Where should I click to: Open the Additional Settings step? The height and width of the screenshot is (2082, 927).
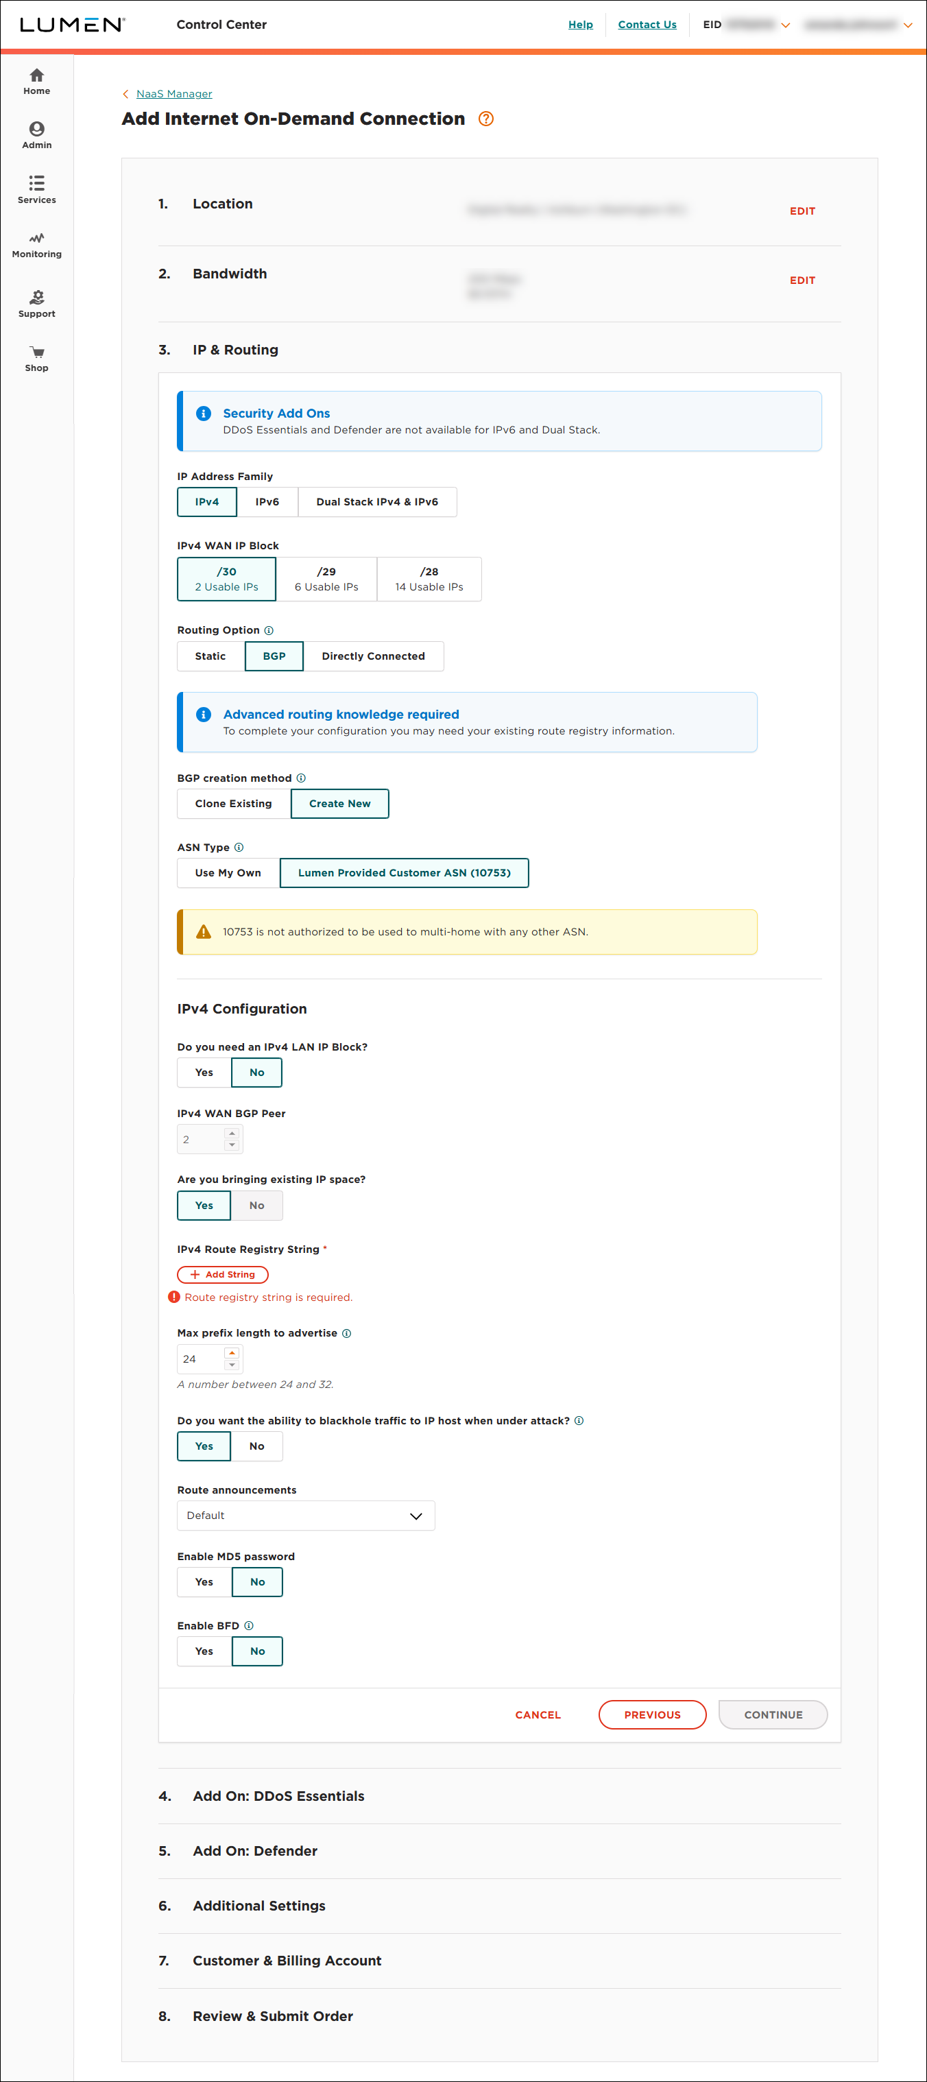(258, 1906)
